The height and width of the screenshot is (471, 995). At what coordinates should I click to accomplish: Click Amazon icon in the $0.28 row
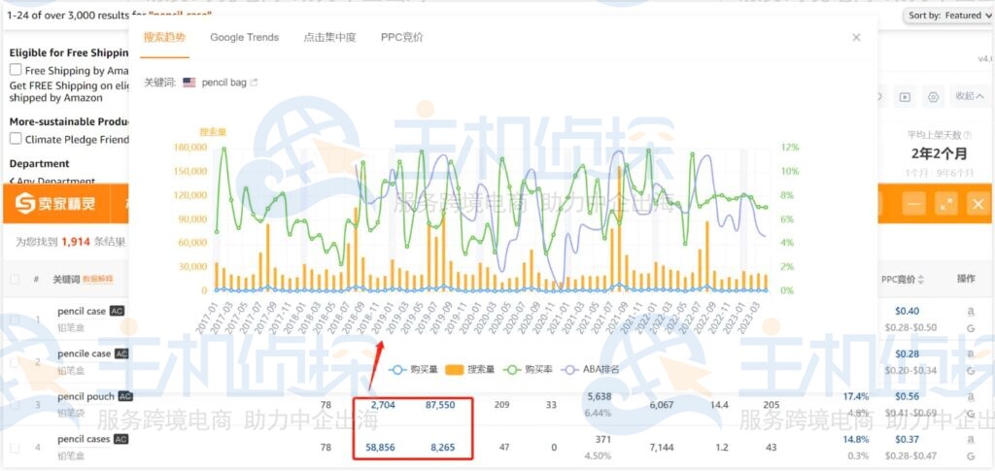pyautogui.click(x=971, y=353)
